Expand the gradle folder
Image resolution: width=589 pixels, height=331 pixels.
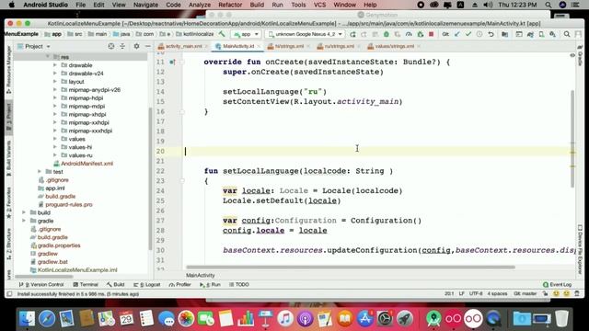pos(24,221)
